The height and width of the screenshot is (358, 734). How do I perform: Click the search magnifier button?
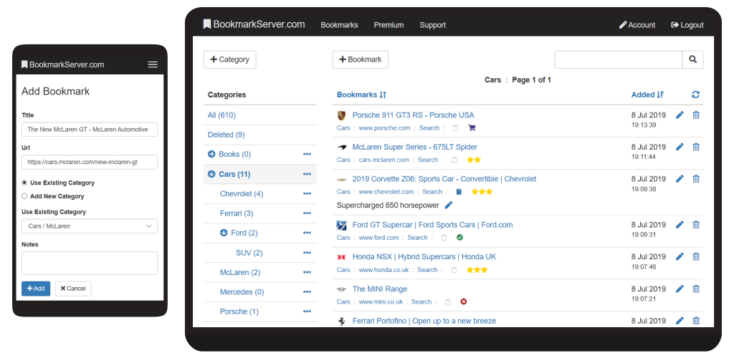coord(693,60)
